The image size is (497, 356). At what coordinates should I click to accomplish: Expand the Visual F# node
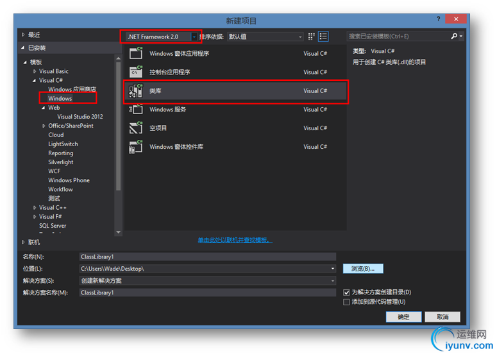pos(35,217)
